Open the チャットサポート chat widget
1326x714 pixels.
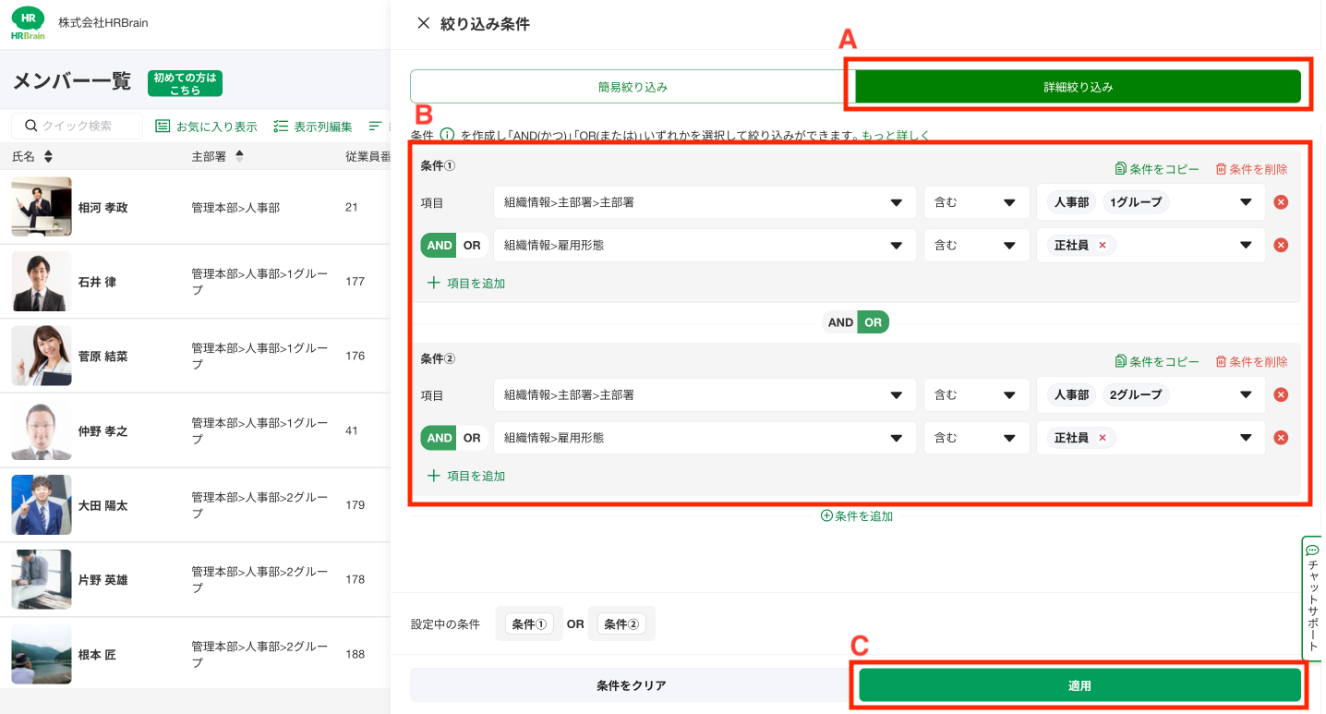click(x=1312, y=598)
